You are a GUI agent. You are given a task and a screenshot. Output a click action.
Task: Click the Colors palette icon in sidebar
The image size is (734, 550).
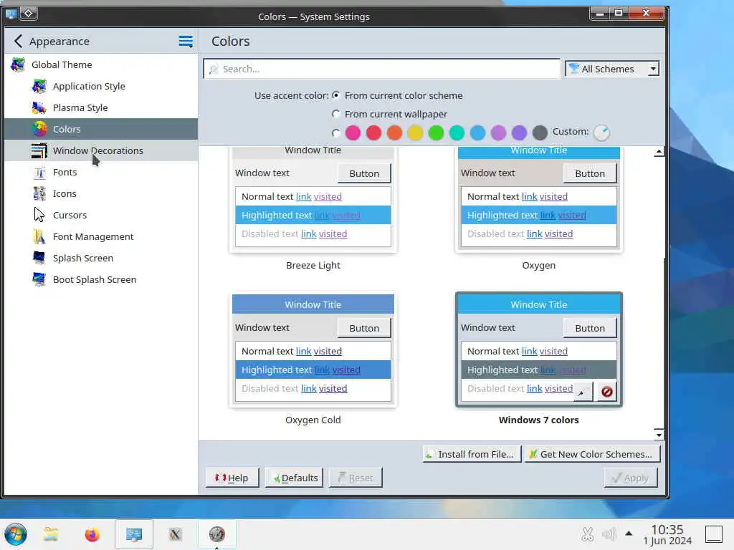[x=39, y=129]
